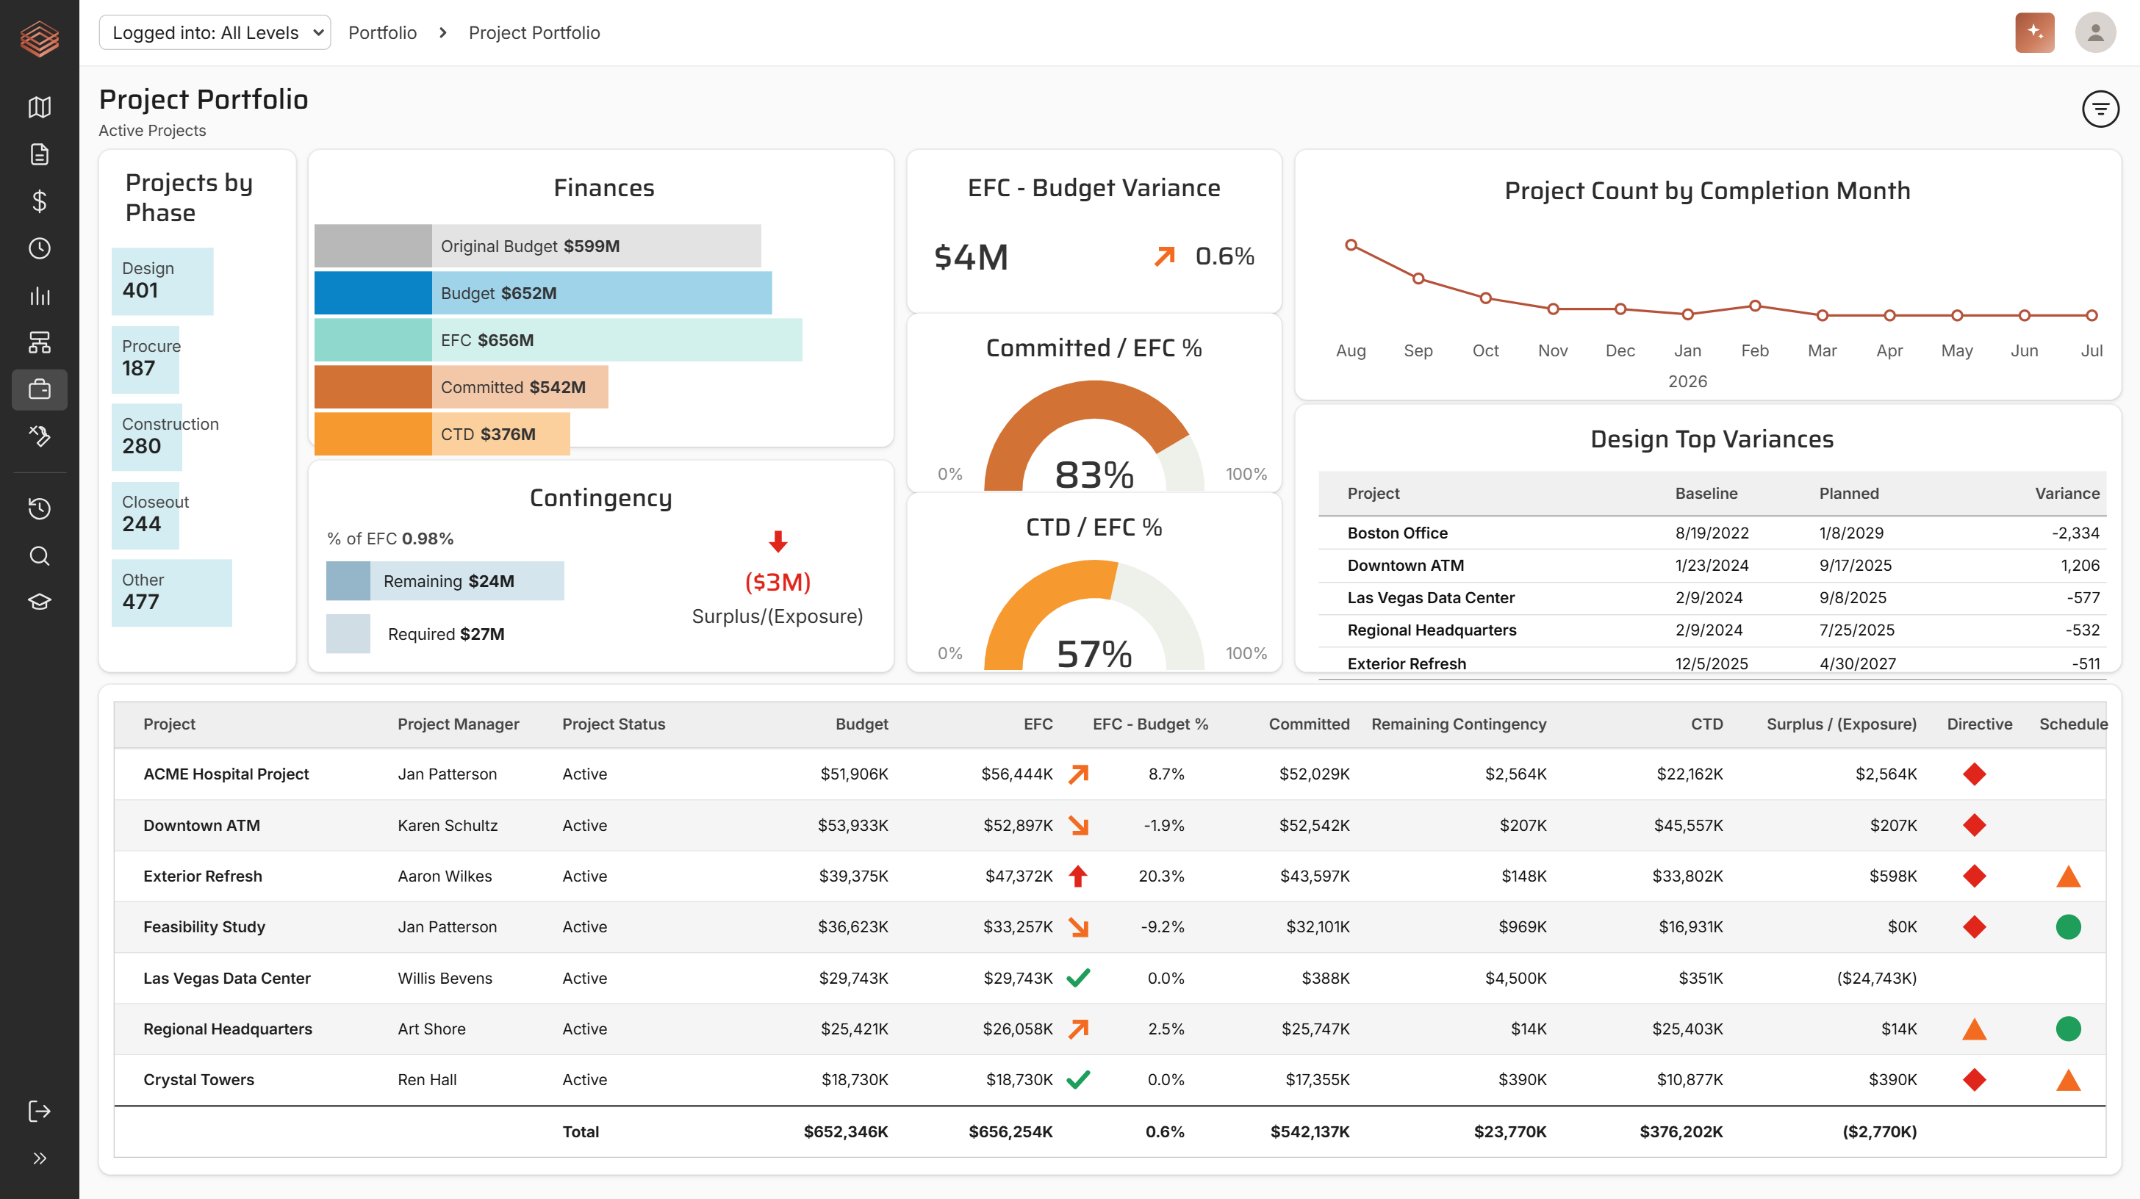This screenshot has height=1199, width=2140.
Task: Click the Budget $652M bar
Action: pos(542,293)
